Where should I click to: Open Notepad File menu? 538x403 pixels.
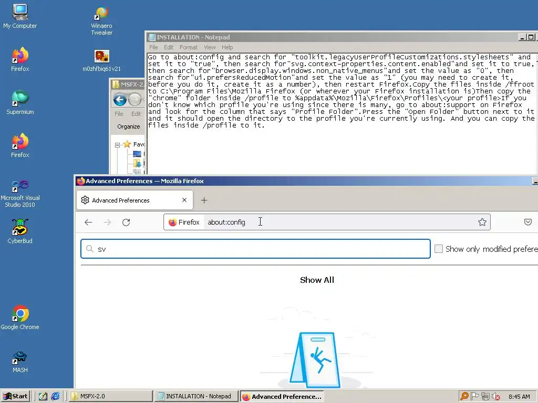point(153,47)
